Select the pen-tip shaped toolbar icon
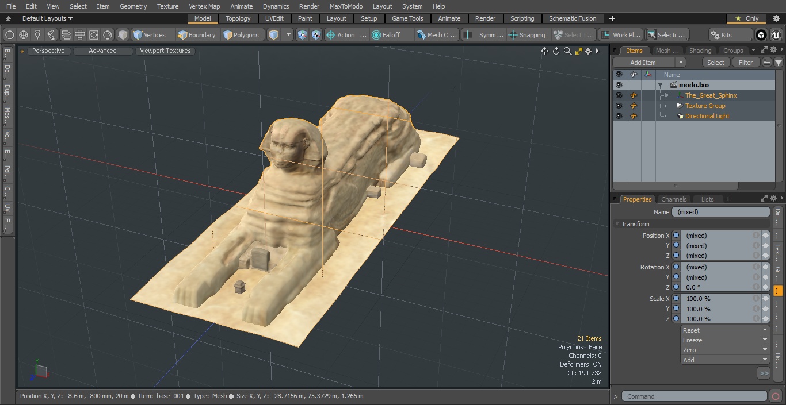This screenshot has width=786, height=405. (x=37, y=35)
